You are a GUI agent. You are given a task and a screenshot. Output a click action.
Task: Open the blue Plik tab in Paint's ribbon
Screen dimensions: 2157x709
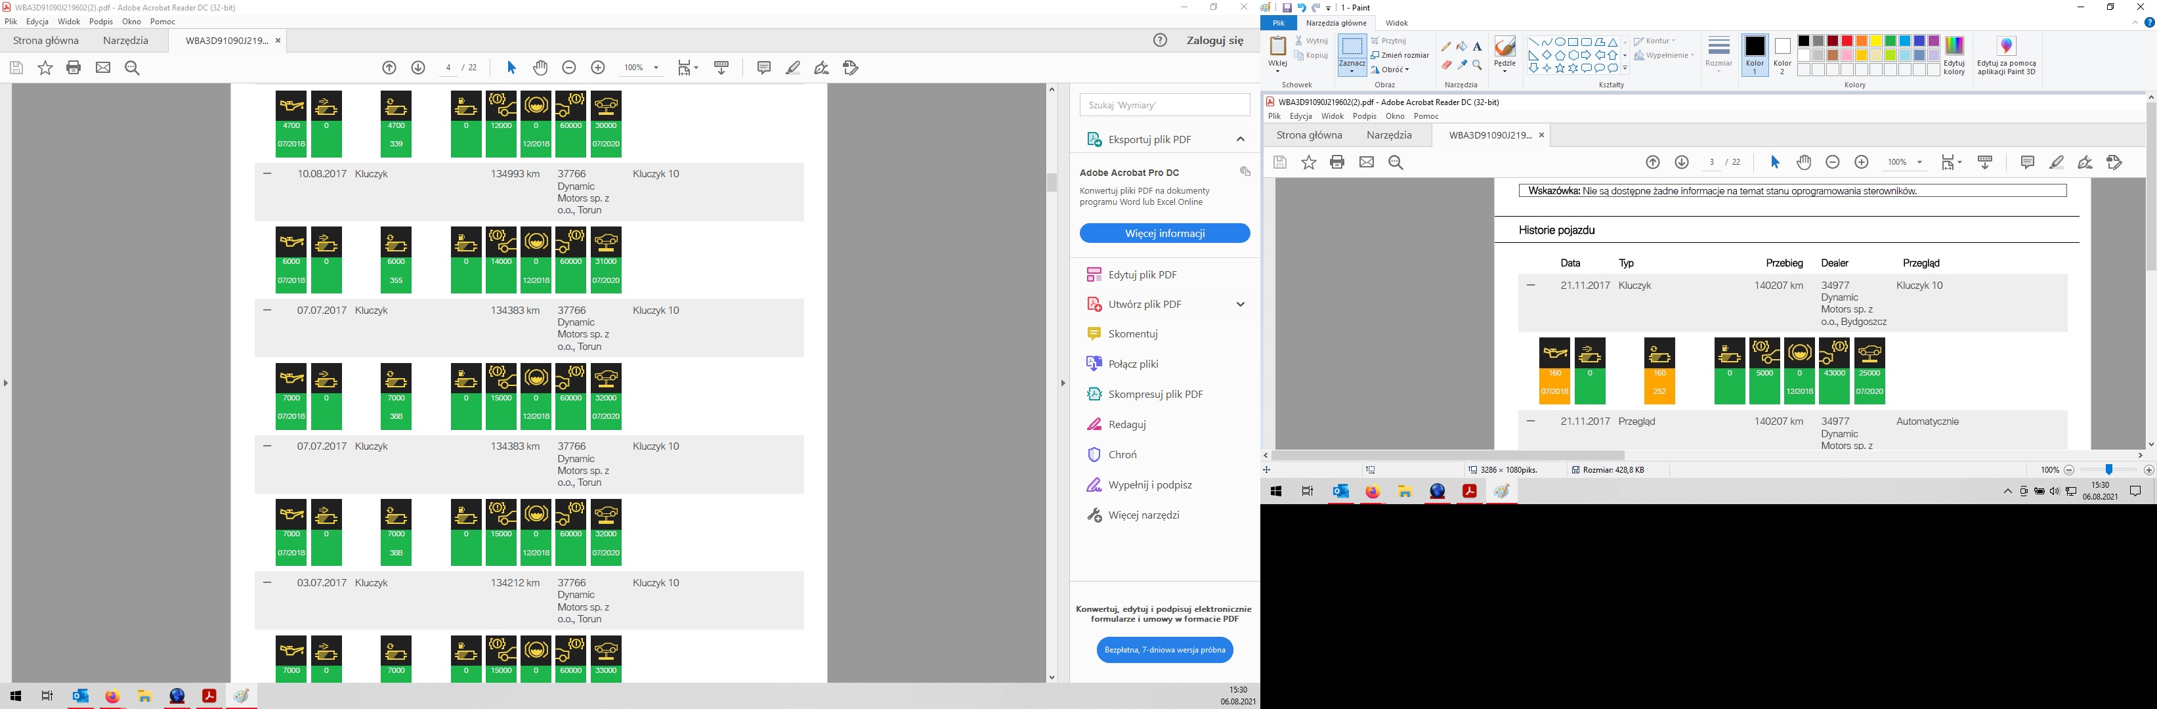pyautogui.click(x=1279, y=24)
